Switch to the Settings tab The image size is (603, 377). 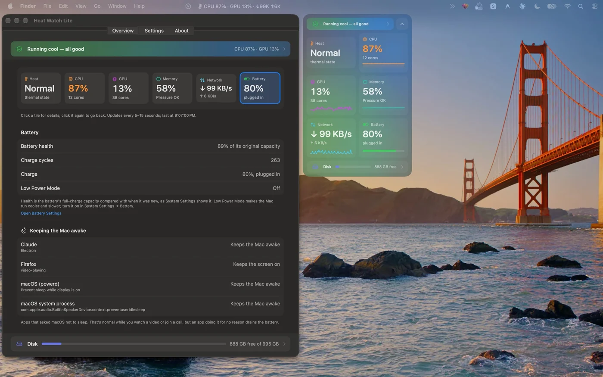pos(154,31)
